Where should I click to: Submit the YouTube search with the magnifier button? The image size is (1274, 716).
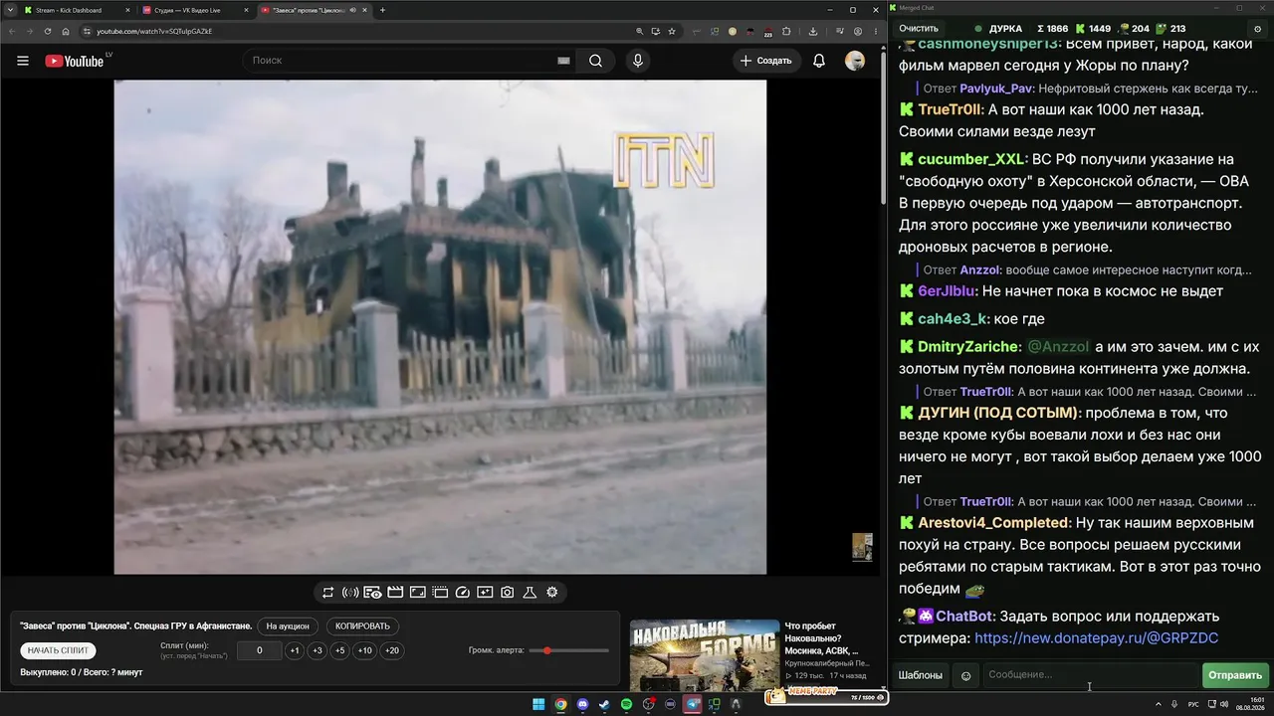595,61
